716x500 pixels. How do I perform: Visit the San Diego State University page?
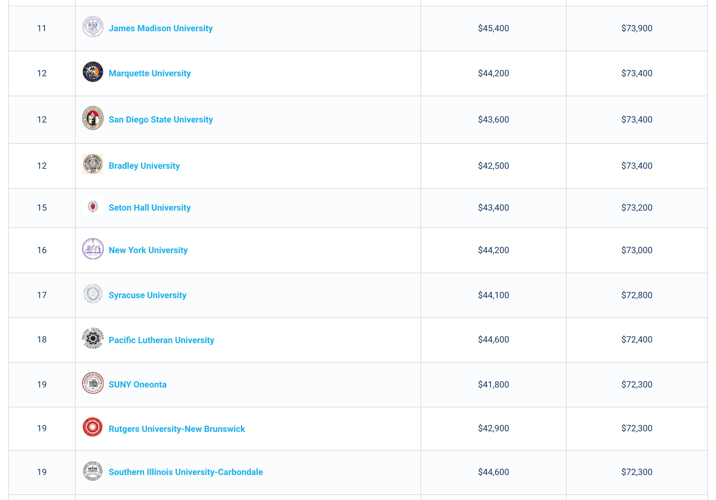(161, 120)
